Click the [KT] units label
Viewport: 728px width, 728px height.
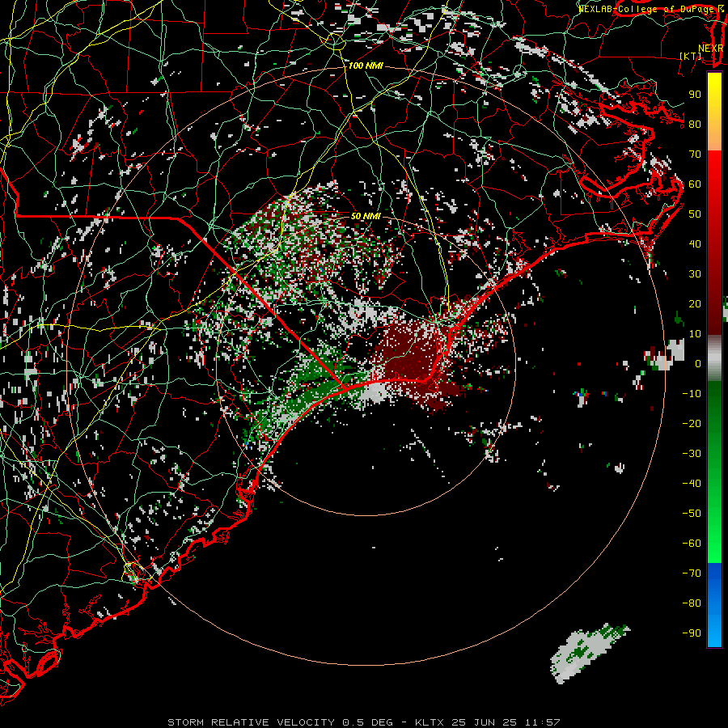[x=691, y=56]
